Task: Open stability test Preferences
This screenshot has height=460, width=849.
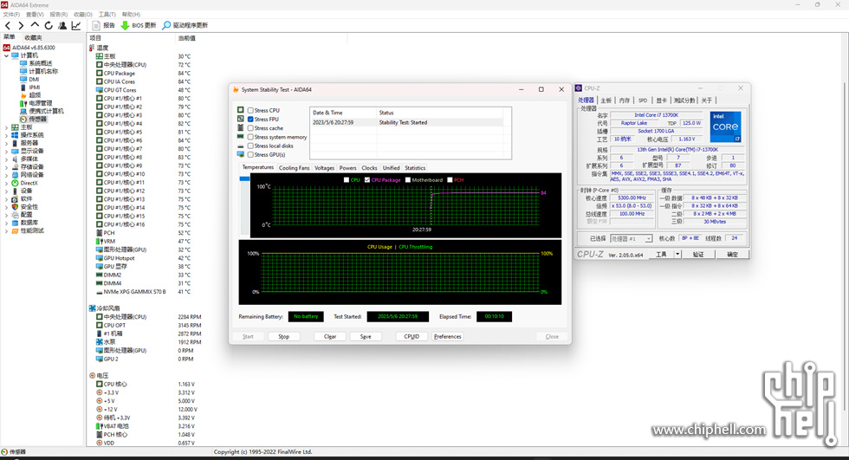Action: (447, 337)
